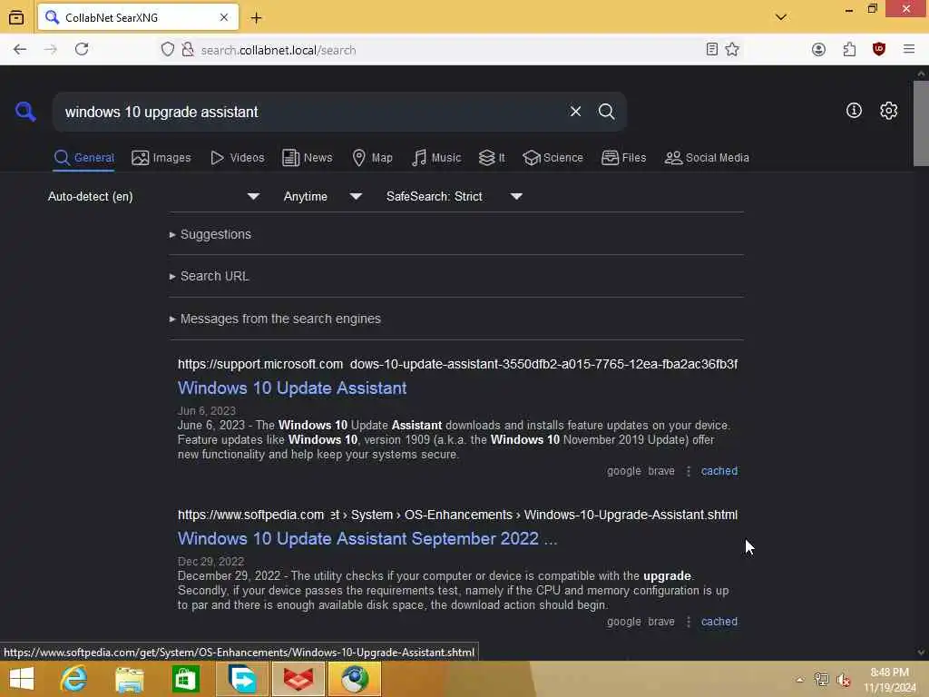The width and height of the screenshot is (929, 697).
Task: Go back with the browser back arrow
Action: click(x=20, y=49)
